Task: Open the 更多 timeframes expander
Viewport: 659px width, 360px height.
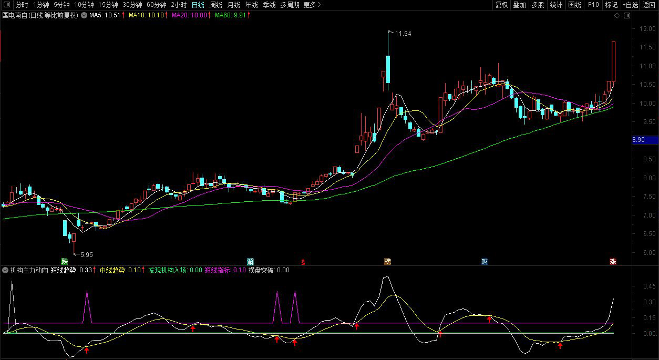Action: [x=312, y=5]
